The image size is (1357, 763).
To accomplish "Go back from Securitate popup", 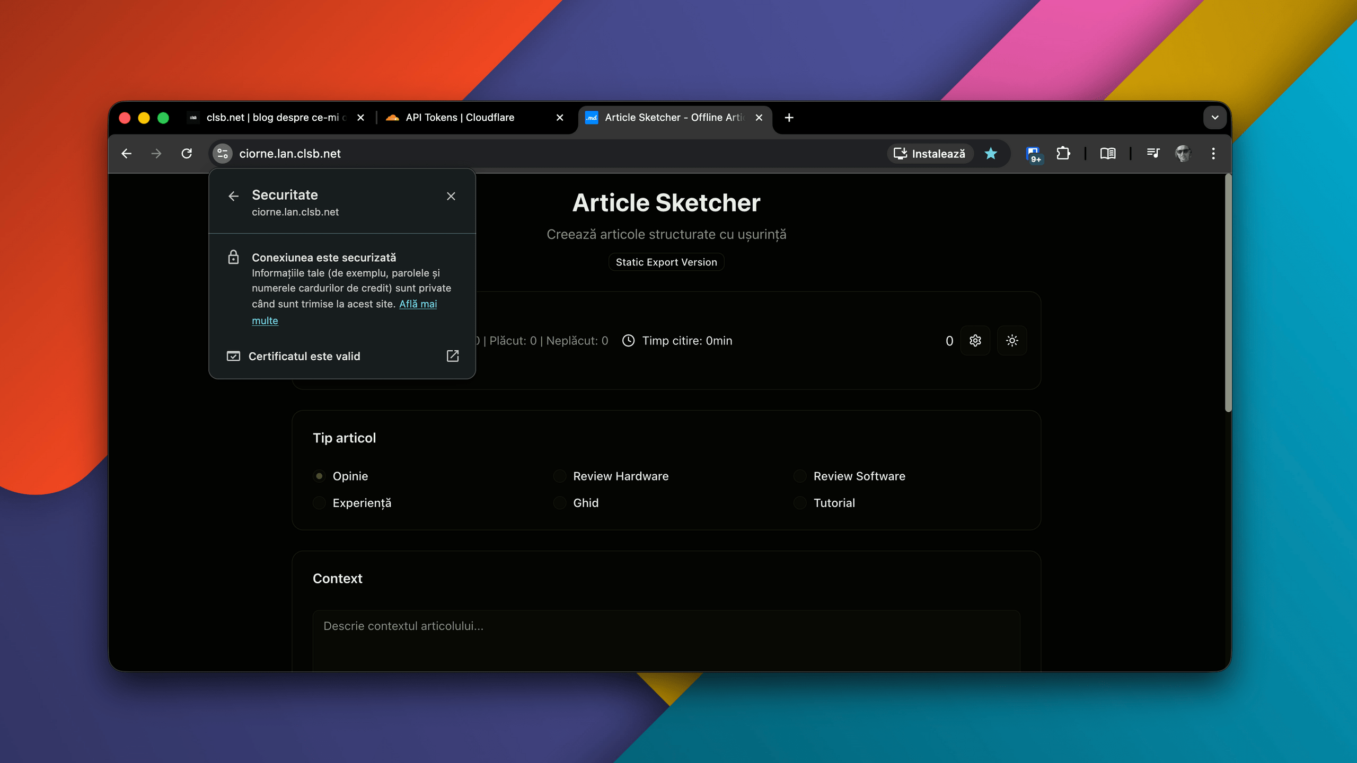I will tap(233, 197).
